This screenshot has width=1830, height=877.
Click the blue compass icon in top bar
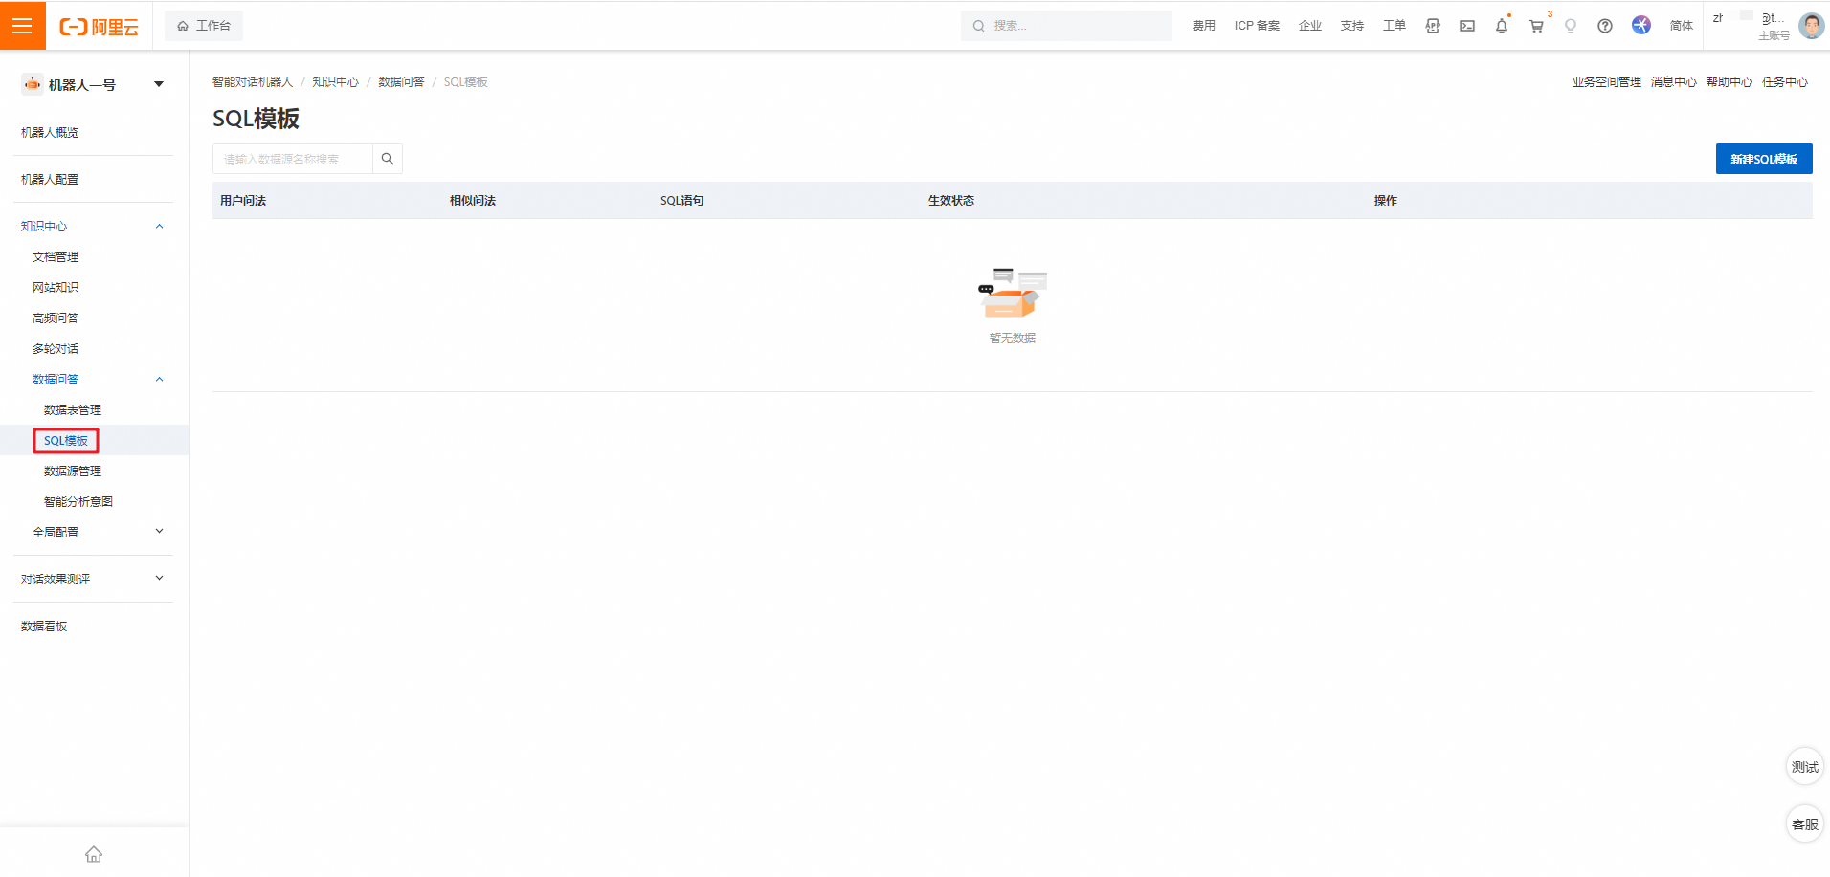tap(1640, 26)
